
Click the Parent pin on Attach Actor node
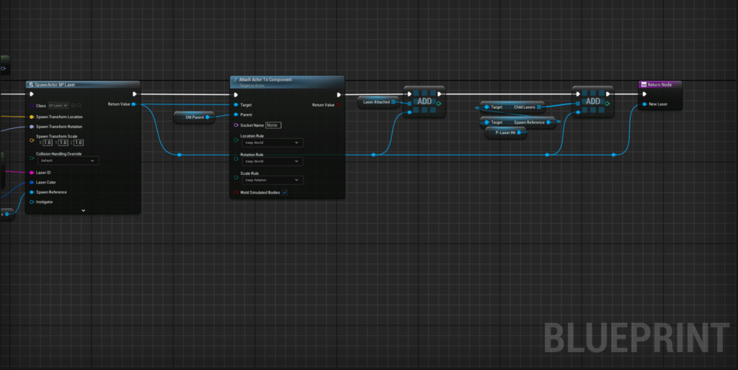pos(236,114)
